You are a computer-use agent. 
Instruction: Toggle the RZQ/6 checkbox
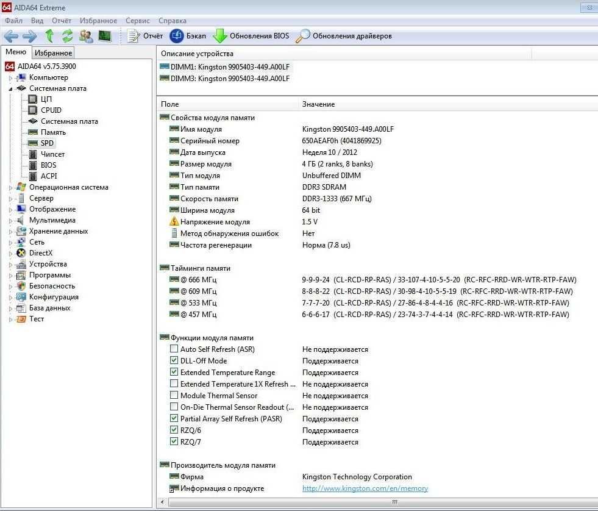point(174,429)
